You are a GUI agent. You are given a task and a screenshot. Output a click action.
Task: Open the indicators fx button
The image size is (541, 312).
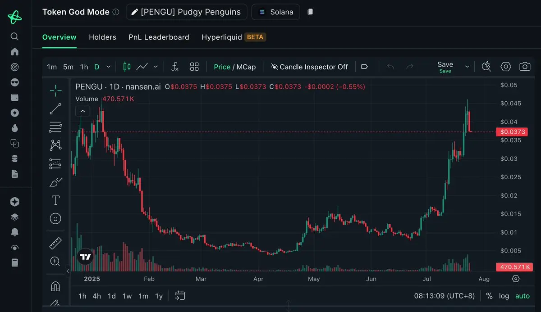click(x=175, y=67)
